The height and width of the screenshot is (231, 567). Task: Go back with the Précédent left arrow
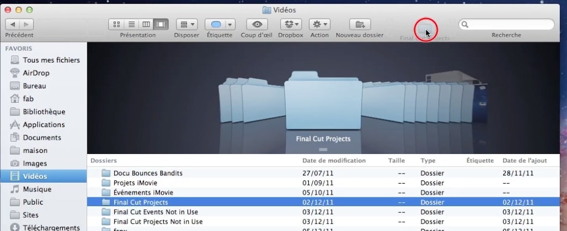point(12,25)
